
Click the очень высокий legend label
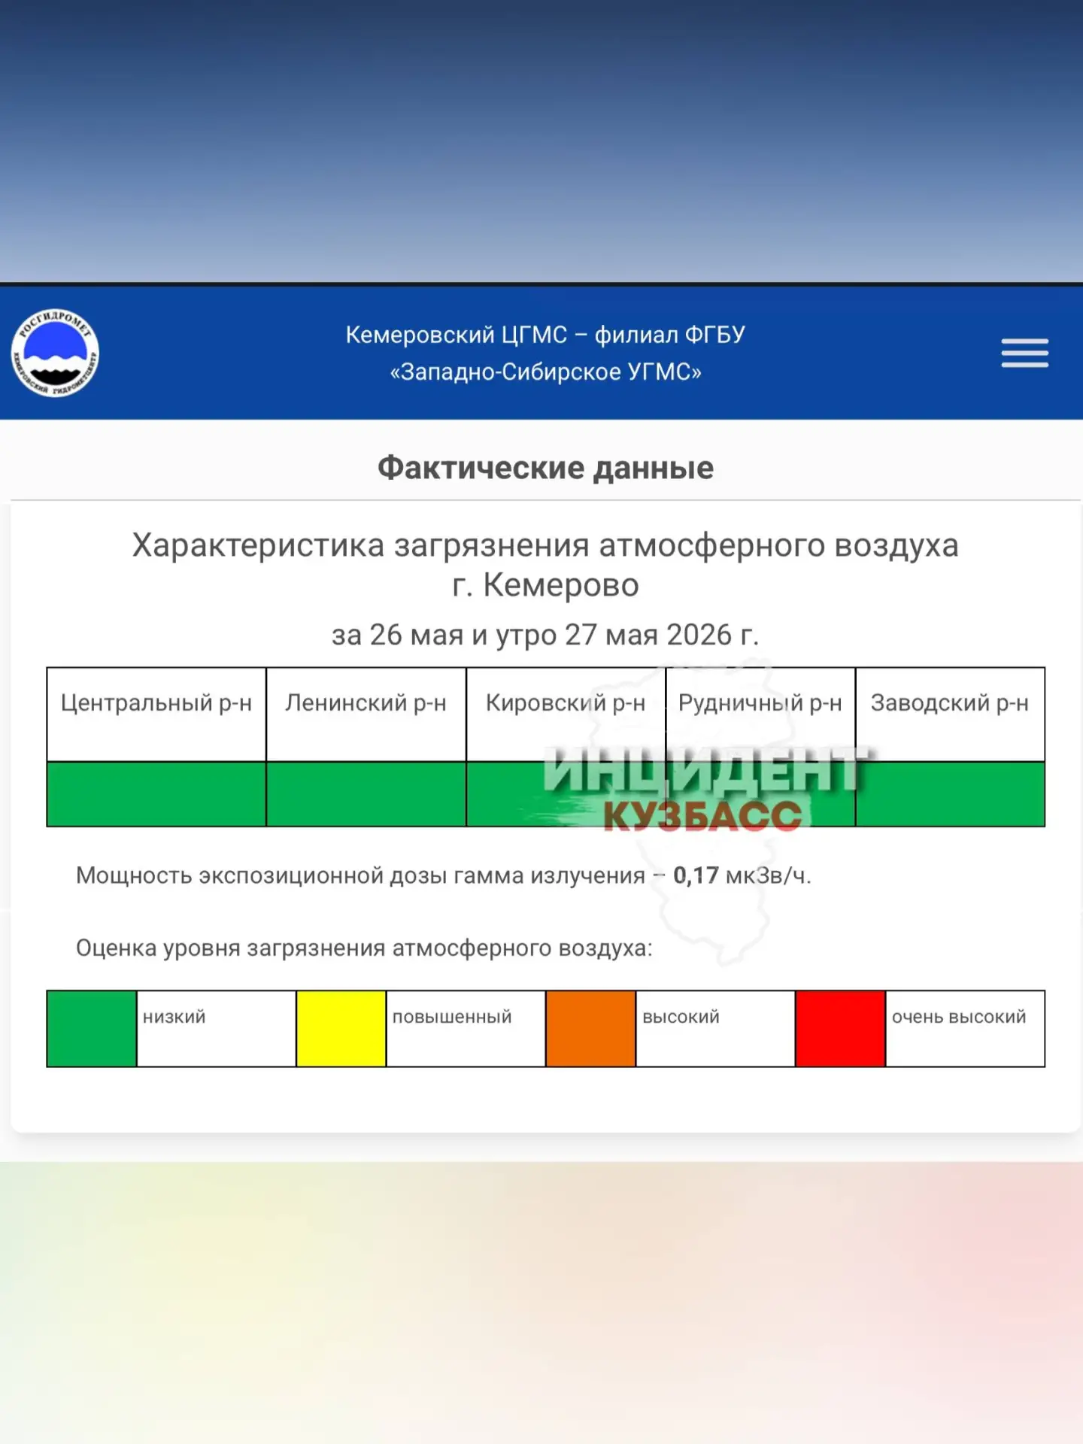959,1017
